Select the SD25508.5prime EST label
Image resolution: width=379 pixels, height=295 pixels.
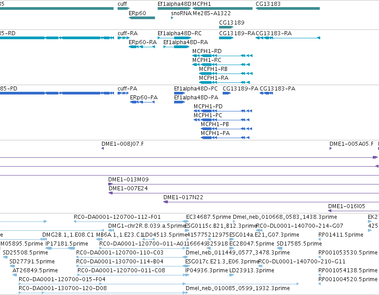click(25, 253)
